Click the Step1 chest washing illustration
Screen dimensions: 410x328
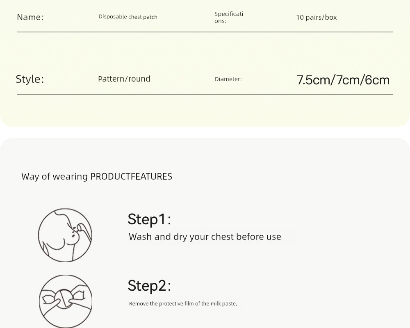(x=65, y=235)
